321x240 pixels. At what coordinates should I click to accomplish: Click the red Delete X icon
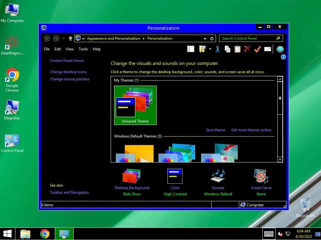247,49
